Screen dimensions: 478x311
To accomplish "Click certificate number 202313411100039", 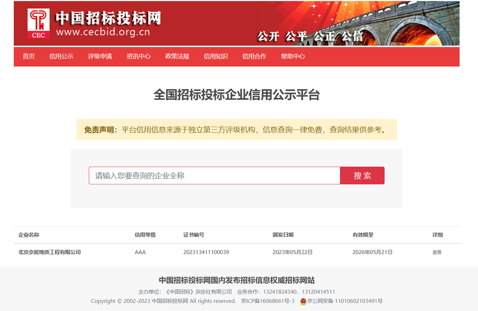I will [x=206, y=252].
